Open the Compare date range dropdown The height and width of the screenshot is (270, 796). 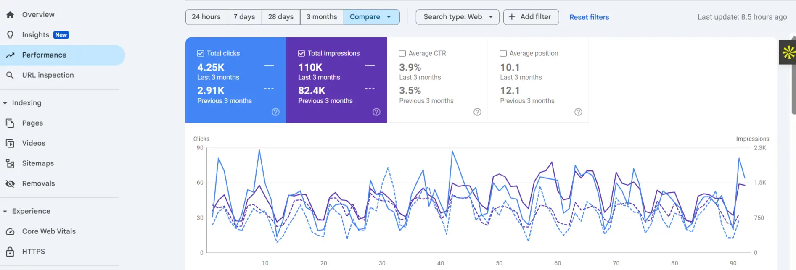coord(371,17)
